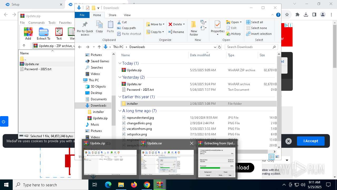This screenshot has height=190, width=337.
Task: Switch to the Share ribbon tab
Action: [112, 15]
